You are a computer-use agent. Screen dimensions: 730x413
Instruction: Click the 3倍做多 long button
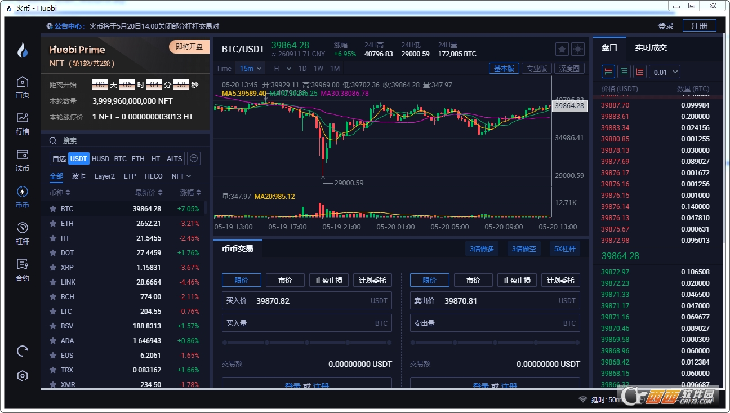[x=482, y=248]
